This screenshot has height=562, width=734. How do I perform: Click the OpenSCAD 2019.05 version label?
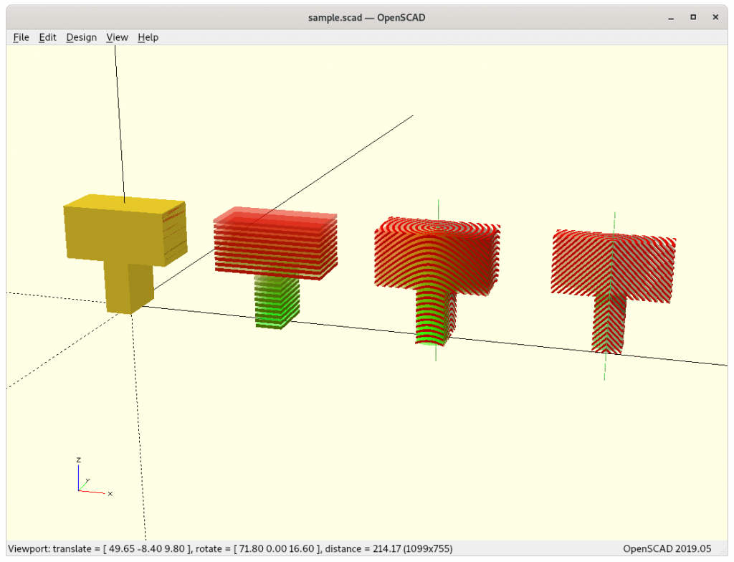[x=667, y=549]
